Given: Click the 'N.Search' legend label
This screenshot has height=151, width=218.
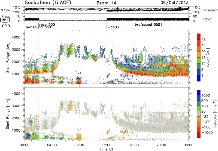Looking at the screenshot, I should point(210,10).
